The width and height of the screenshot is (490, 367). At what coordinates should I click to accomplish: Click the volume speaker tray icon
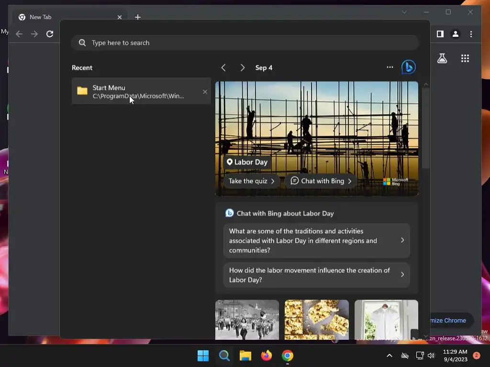pos(431,356)
